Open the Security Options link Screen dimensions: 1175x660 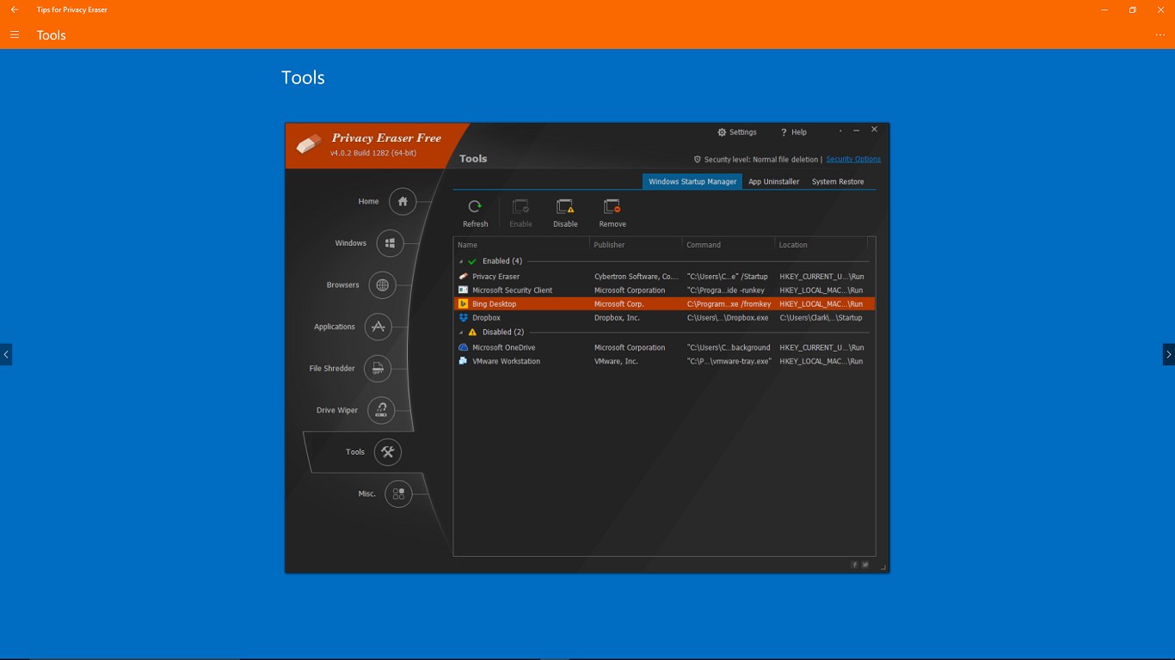click(x=852, y=159)
